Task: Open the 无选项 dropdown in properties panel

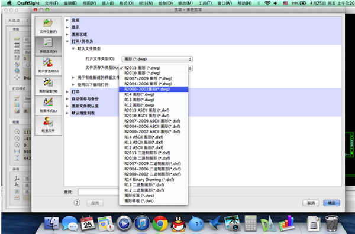Action: 18,21
